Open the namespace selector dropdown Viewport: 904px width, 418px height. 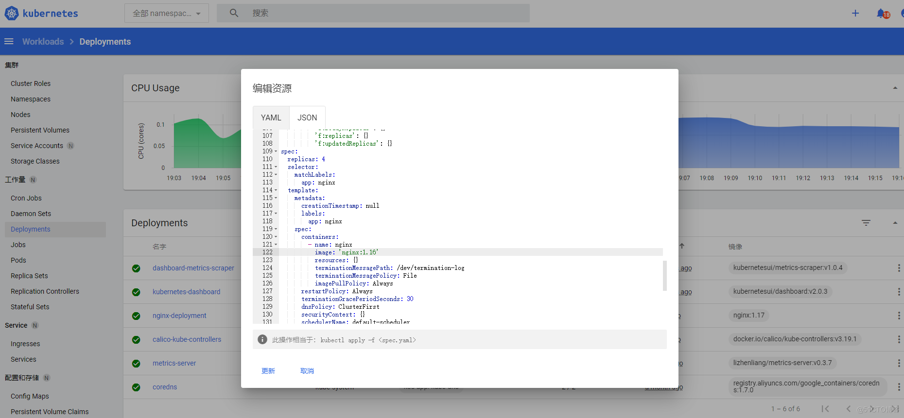pyautogui.click(x=167, y=13)
